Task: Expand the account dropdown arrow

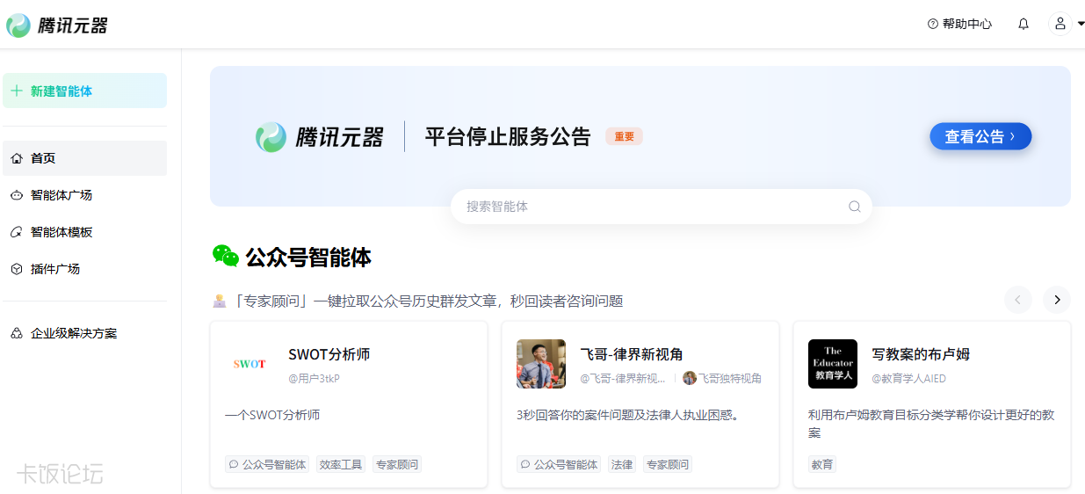Action: click(1081, 25)
